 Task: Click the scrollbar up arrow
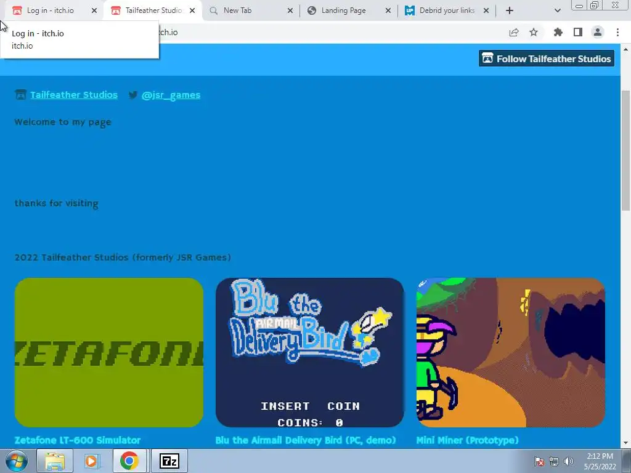pos(626,49)
